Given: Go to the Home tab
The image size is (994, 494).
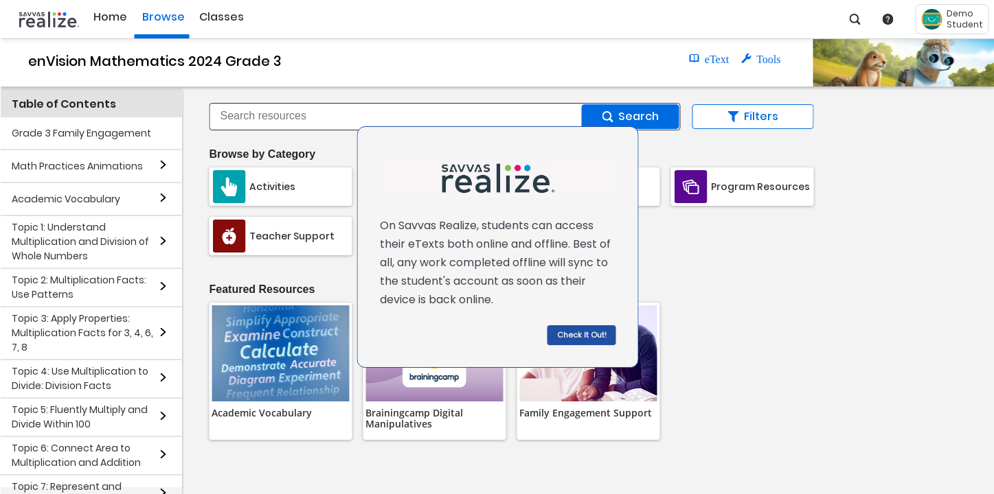Looking at the screenshot, I should pos(110,17).
